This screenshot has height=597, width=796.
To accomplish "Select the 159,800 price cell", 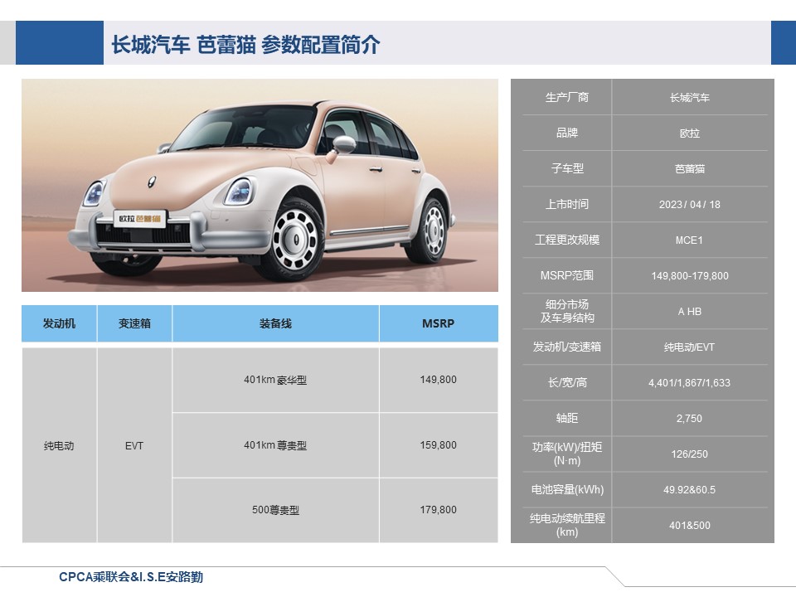I will tap(439, 445).
